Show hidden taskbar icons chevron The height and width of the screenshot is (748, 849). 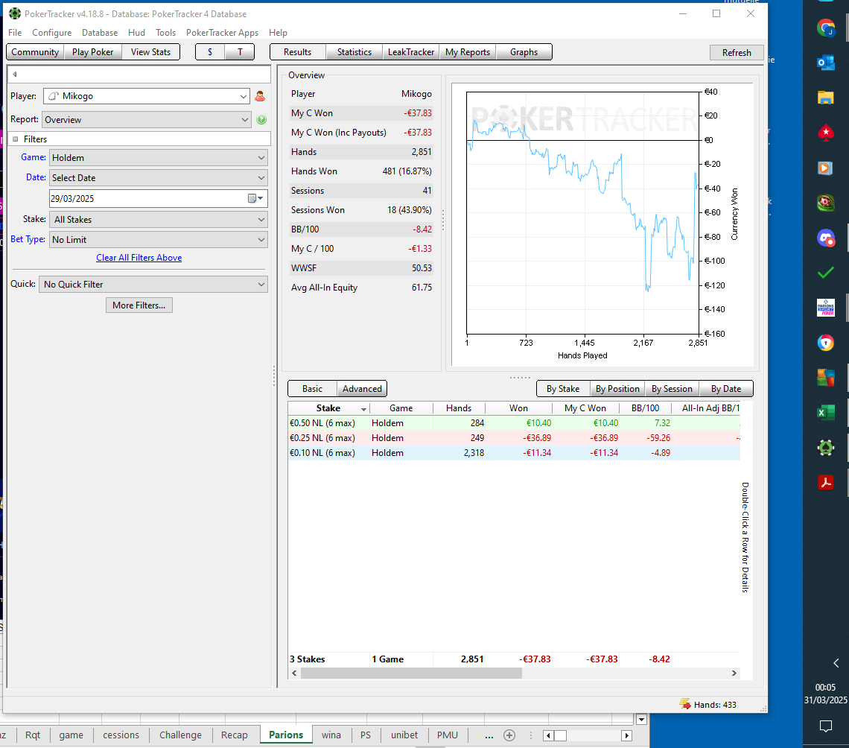[x=836, y=663]
